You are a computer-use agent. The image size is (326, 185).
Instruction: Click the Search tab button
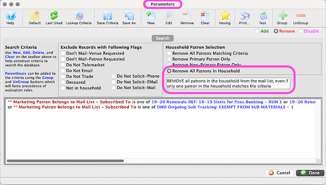[x=163, y=38]
